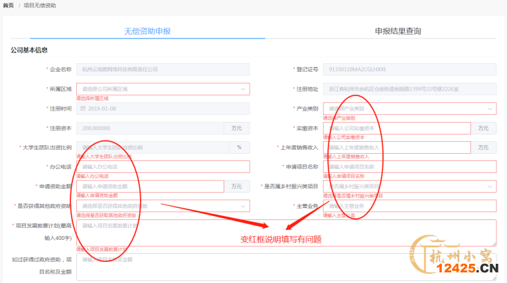Go to 首页 via the breadcrumb
Viewport: 507px width, 283px height.
coord(9,5)
